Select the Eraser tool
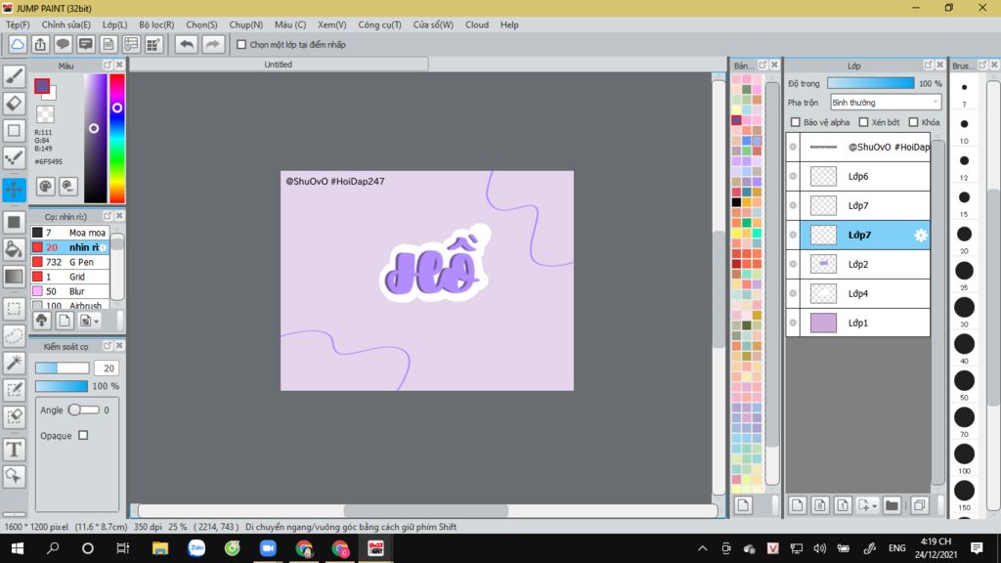This screenshot has width=1001, height=563. tap(14, 104)
